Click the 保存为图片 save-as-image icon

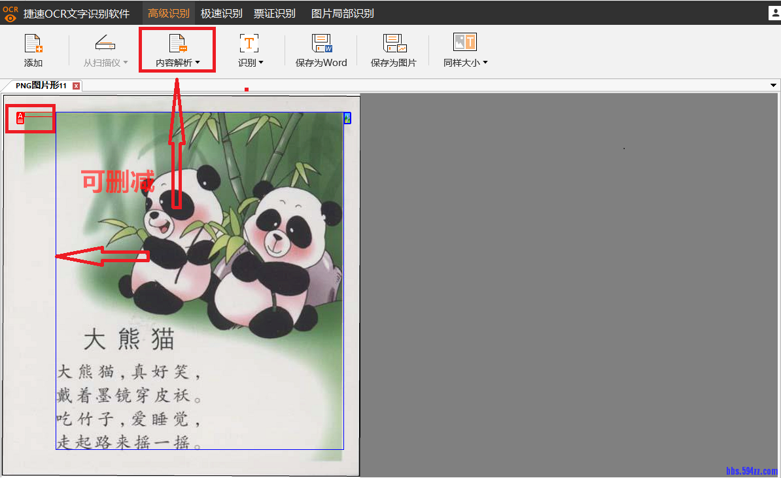coord(393,43)
